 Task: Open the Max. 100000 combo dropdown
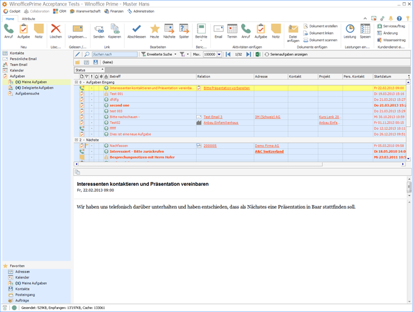(x=219, y=55)
